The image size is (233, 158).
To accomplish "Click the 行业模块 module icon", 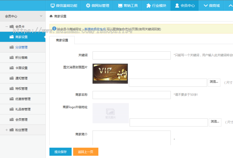I will point(149,5).
